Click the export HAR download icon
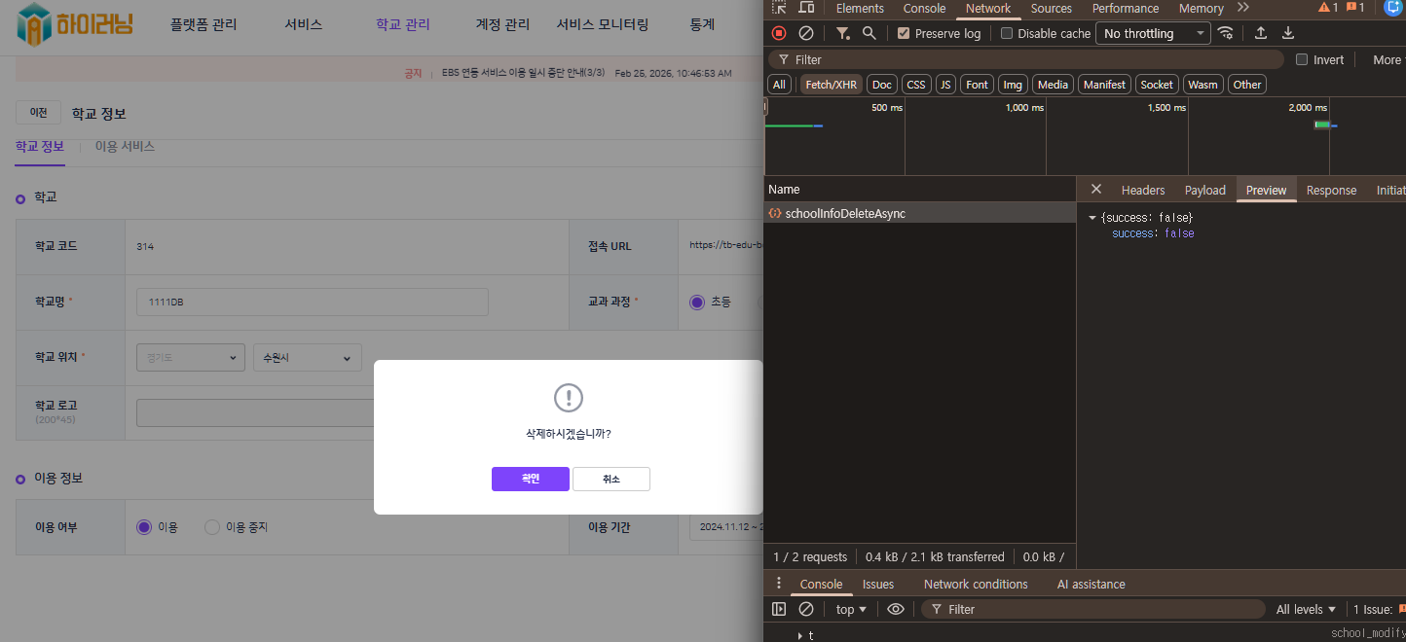This screenshot has width=1406, height=642. click(1288, 33)
